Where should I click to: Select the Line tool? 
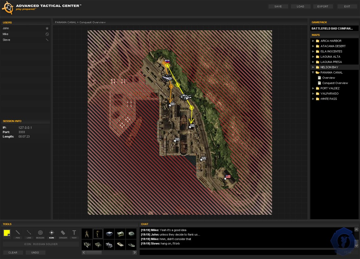click(x=29, y=233)
